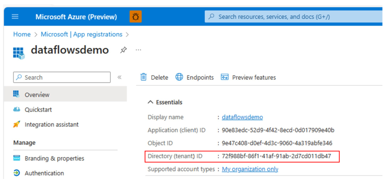389x181 pixels.
Task: Collapse the sidebar with double chevron
Action: [x=119, y=77]
